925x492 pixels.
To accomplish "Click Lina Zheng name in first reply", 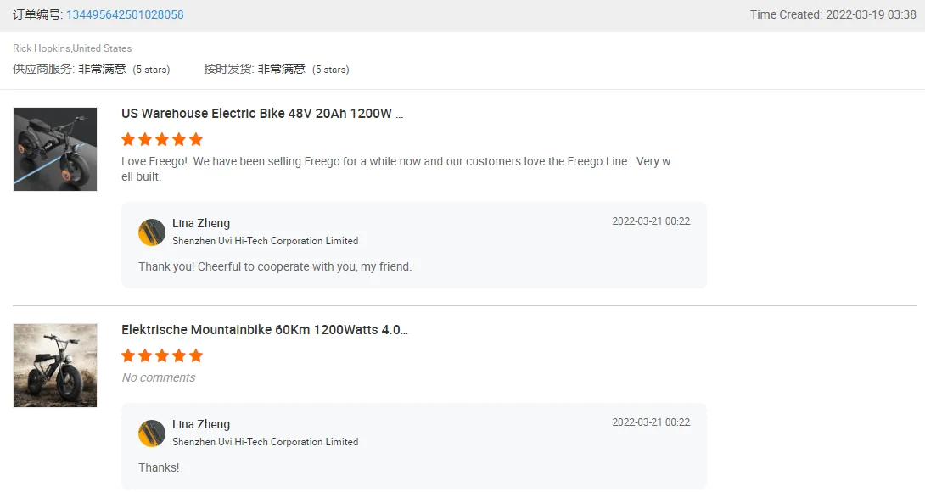I will (201, 223).
